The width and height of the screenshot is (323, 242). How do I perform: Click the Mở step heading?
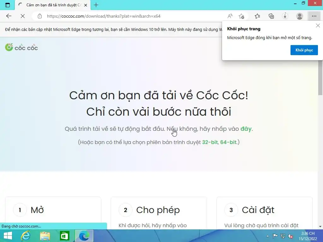pyautogui.click(x=37, y=210)
